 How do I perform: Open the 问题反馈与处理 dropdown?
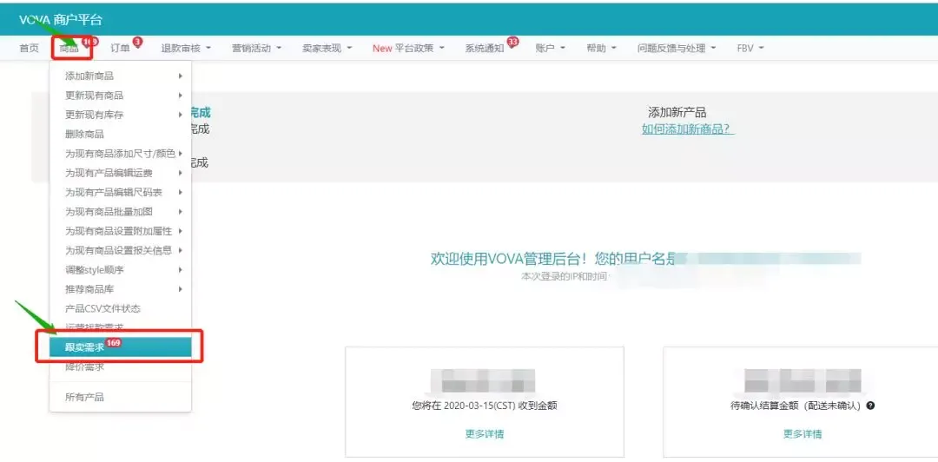coord(677,49)
